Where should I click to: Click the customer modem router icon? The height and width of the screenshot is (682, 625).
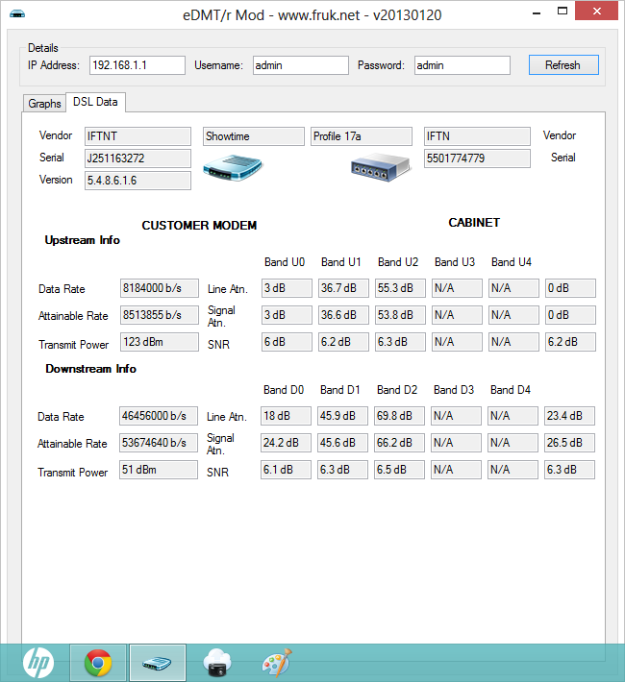(x=231, y=168)
